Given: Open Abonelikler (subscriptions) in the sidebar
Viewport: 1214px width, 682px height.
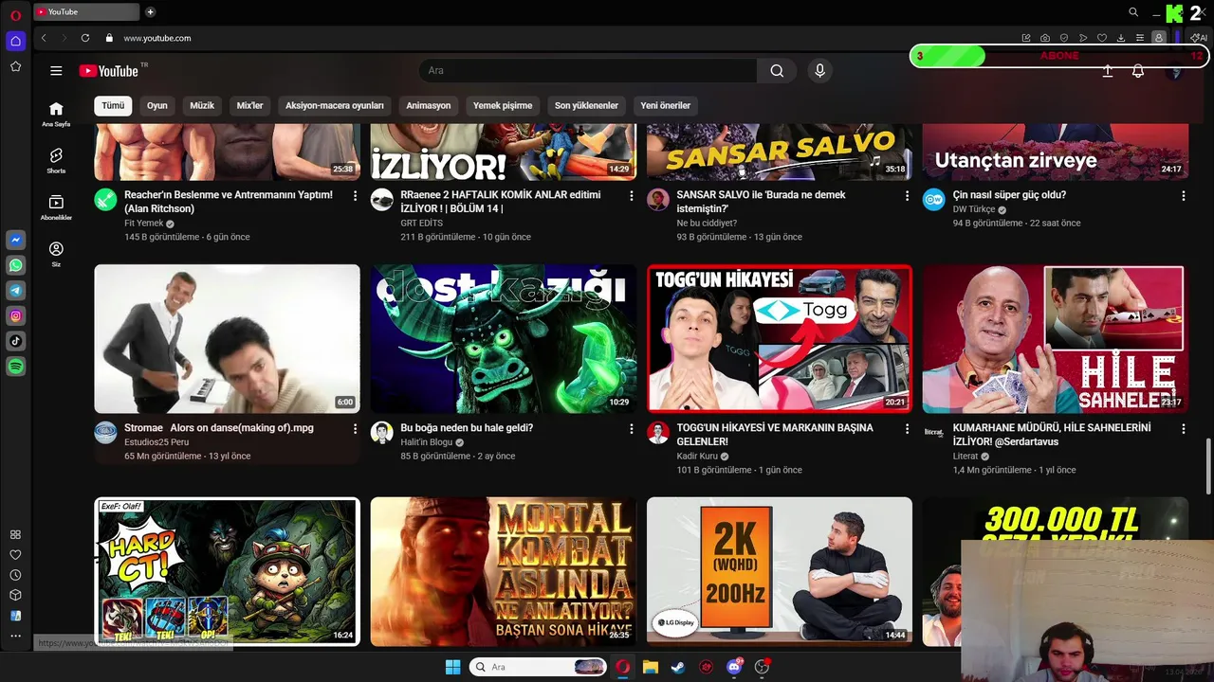Looking at the screenshot, I should tap(56, 207).
